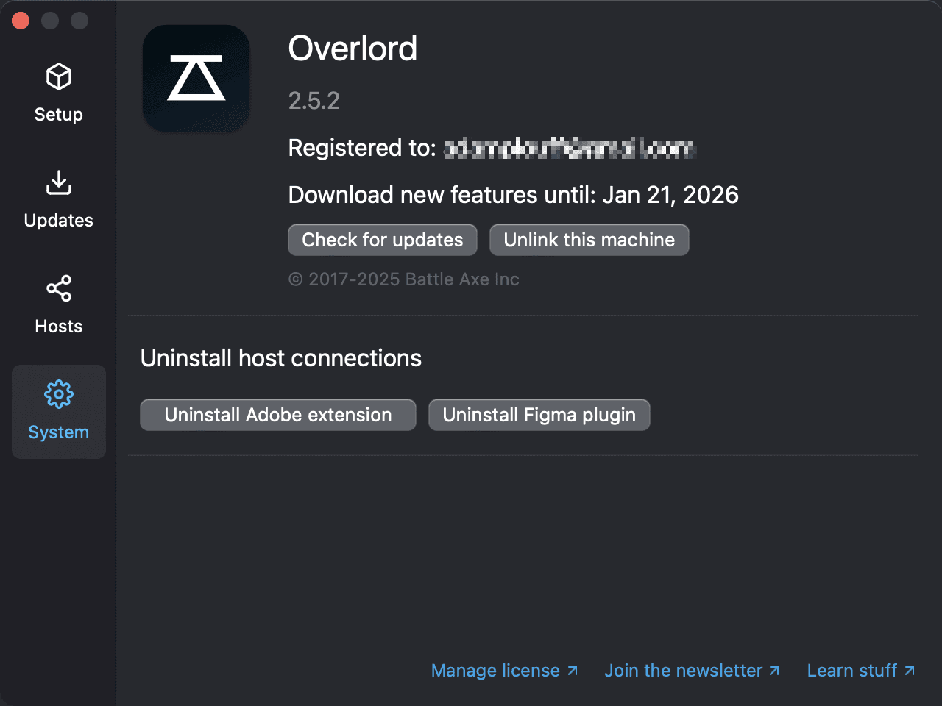Uninstall the Figma plugin
The height and width of the screenshot is (706, 942).
[539, 415]
